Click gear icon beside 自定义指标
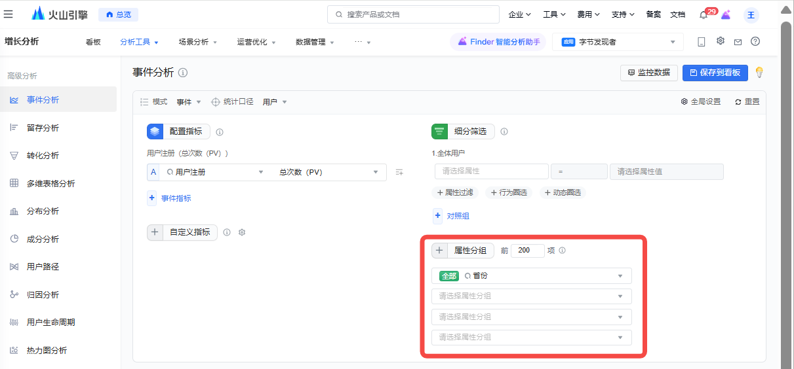This screenshot has height=369, width=794. [242, 232]
